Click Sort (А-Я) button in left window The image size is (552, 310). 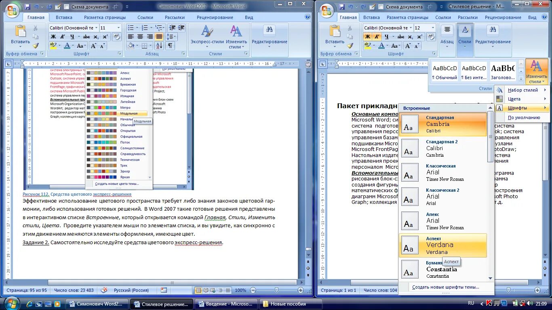pos(159,46)
